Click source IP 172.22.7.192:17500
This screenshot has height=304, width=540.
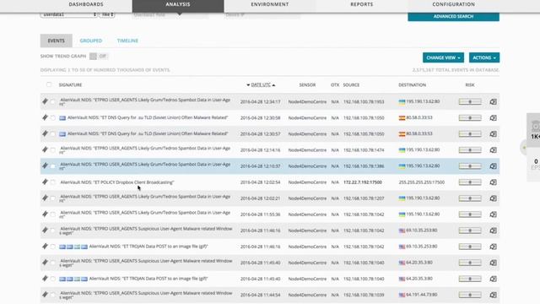click(x=363, y=182)
